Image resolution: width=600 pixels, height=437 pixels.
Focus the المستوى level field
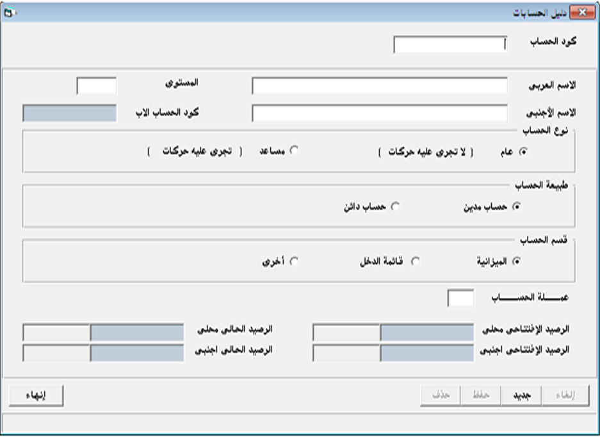pyautogui.click(x=96, y=86)
